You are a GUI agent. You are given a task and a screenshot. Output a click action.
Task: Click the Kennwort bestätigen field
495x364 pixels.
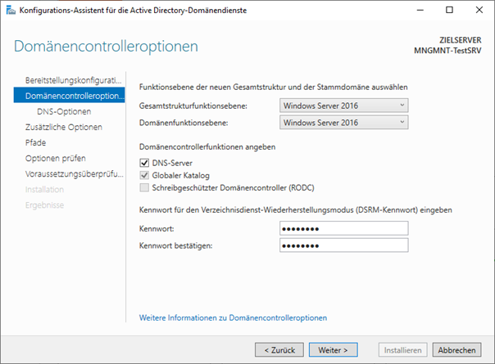point(343,245)
